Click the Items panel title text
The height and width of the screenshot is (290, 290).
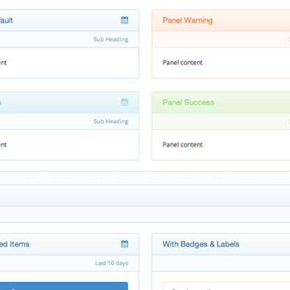pyautogui.click(x=14, y=244)
